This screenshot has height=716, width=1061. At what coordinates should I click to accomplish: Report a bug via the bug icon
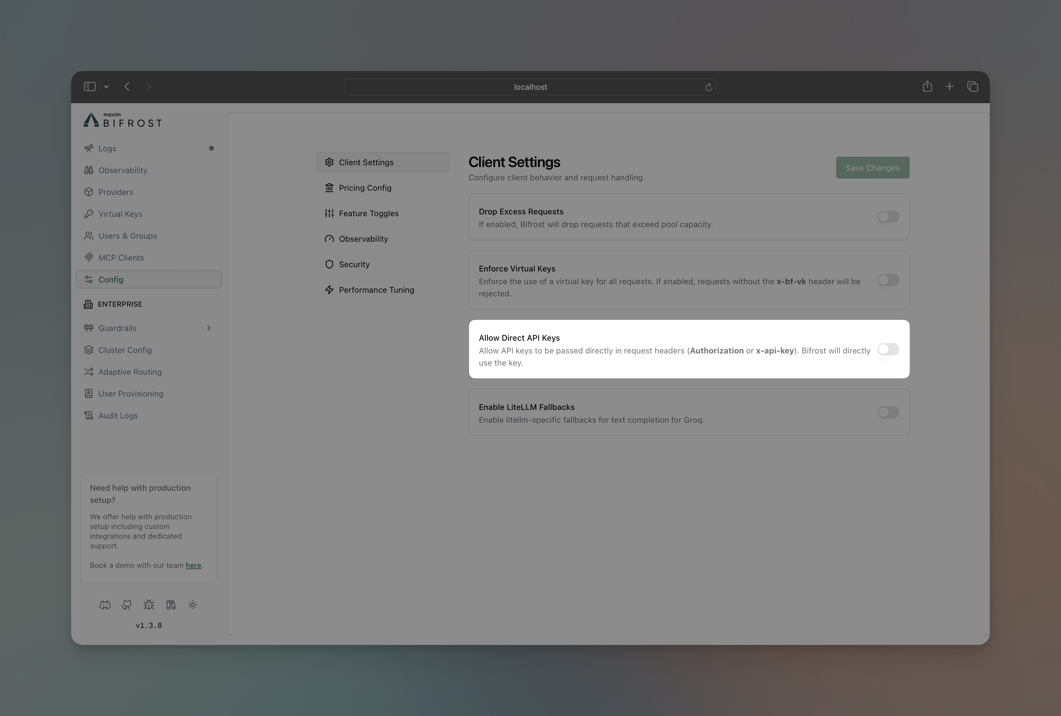click(x=148, y=605)
